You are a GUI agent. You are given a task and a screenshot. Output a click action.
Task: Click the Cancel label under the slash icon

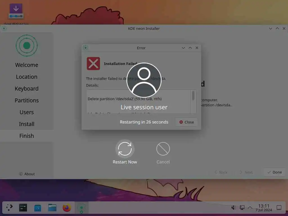[x=163, y=162]
